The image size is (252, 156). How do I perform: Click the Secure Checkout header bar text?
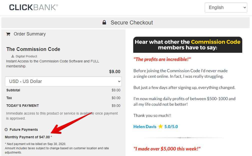click(x=132, y=22)
